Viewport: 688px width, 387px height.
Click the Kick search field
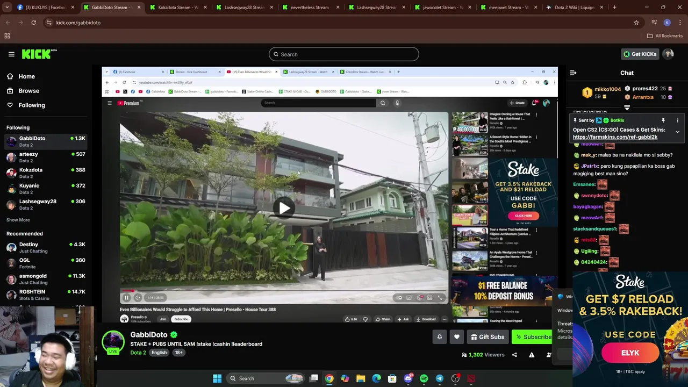pyautogui.click(x=344, y=54)
